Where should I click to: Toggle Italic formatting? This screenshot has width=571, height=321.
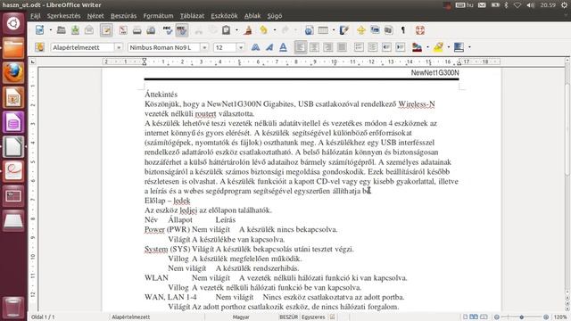point(269,47)
